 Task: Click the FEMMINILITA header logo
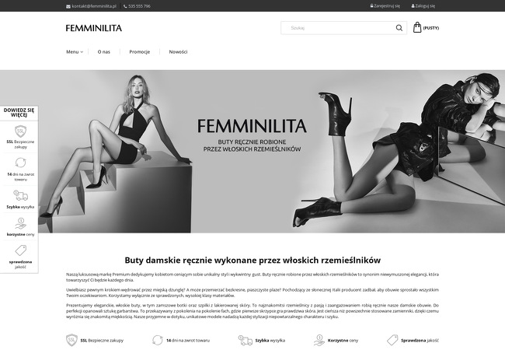(x=94, y=28)
